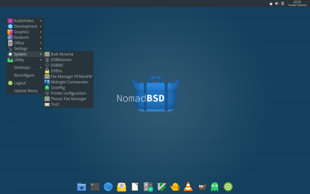Launch the terminal from the dock

coord(95,186)
